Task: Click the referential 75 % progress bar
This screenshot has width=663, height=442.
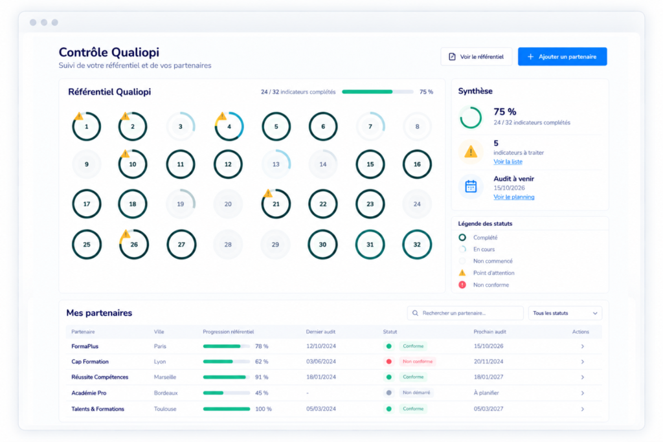Action: (x=377, y=92)
